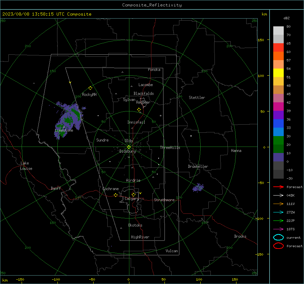Pick the purple 36-39 dBZ swatch

[278, 115]
